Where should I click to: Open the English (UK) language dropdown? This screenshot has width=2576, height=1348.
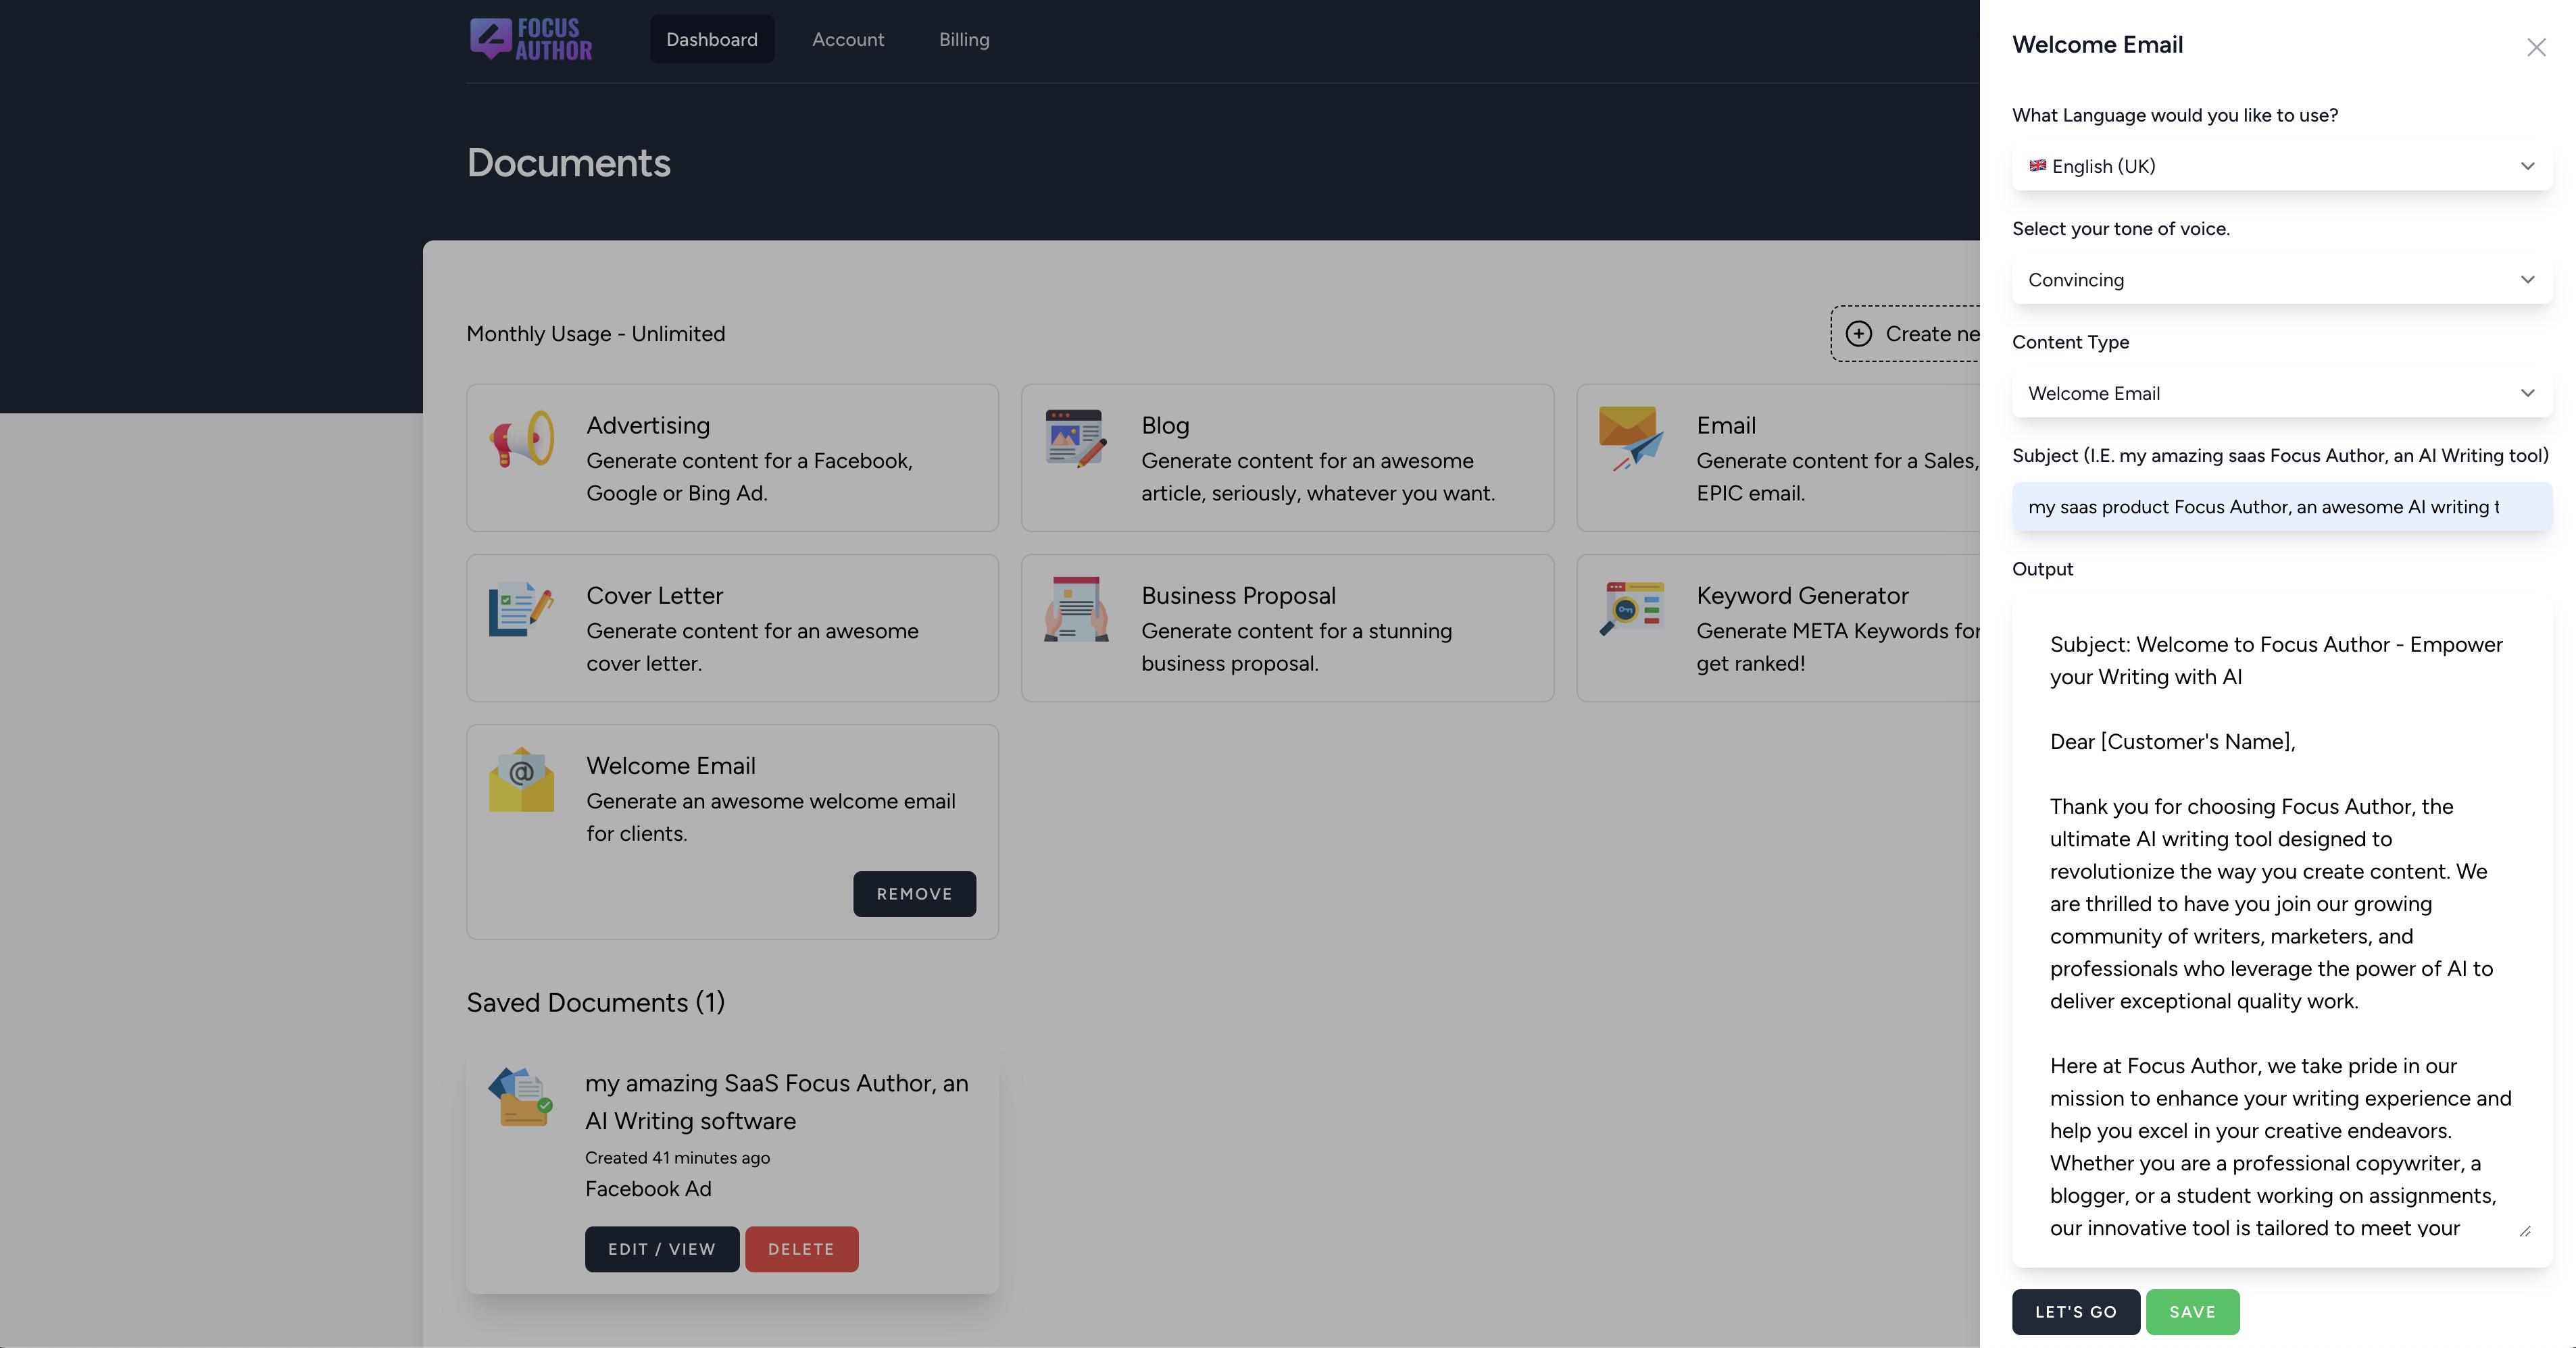[x=2281, y=166]
